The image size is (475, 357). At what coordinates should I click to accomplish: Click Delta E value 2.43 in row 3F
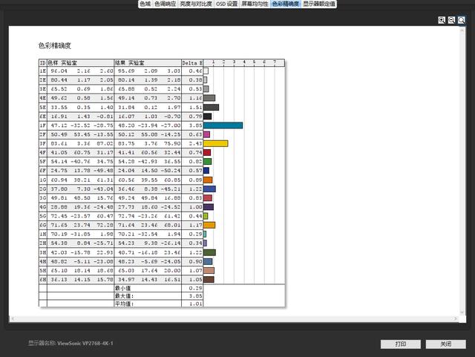tap(195, 143)
